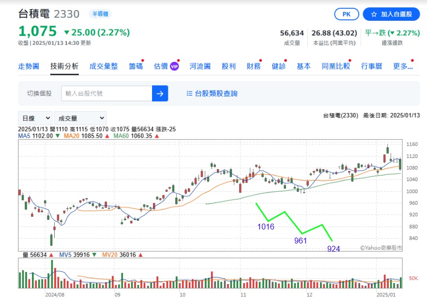Add 台積電 to watchlist via 加入自選股
This screenshot has width=427, height=299.
point(391,14)
